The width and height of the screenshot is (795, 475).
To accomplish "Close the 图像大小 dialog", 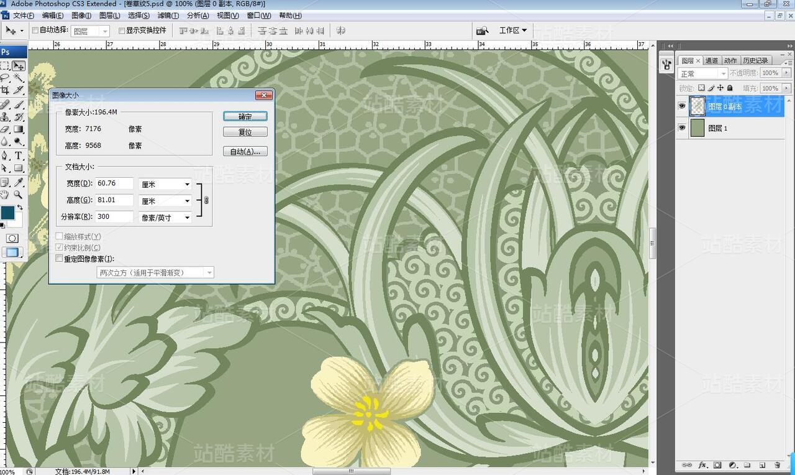I will pyautogui.click(x=264, y=95).
